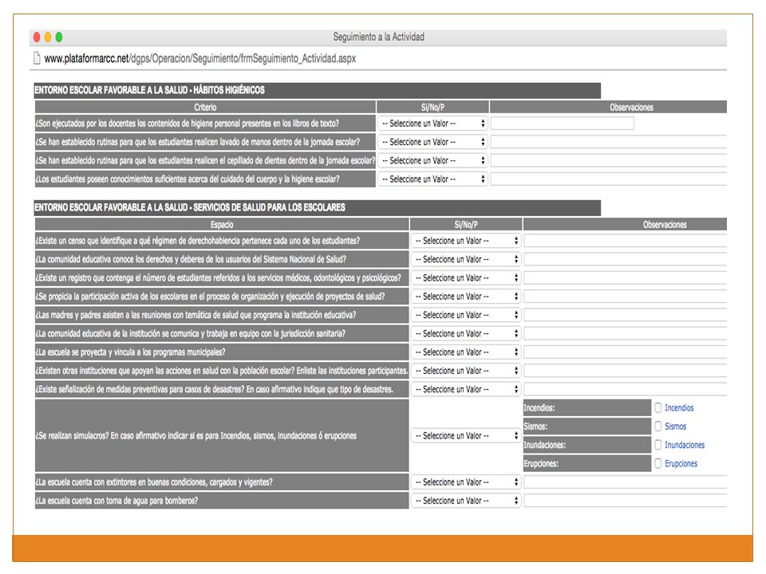Viewport: 766px width, 574px height.
Task: Click observations field for jurisdicción sanitaria row
Action: click(626, 333)
